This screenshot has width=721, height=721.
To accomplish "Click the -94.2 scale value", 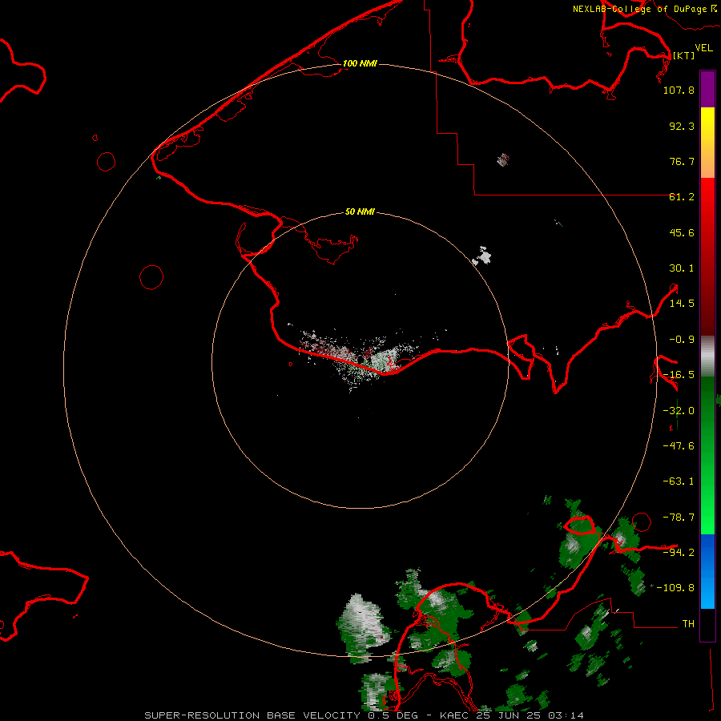I will point(679,552).
